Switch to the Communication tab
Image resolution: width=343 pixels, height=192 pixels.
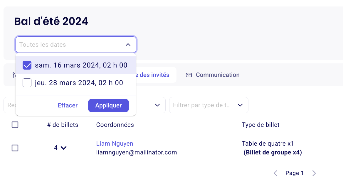[x=213, y=75]
